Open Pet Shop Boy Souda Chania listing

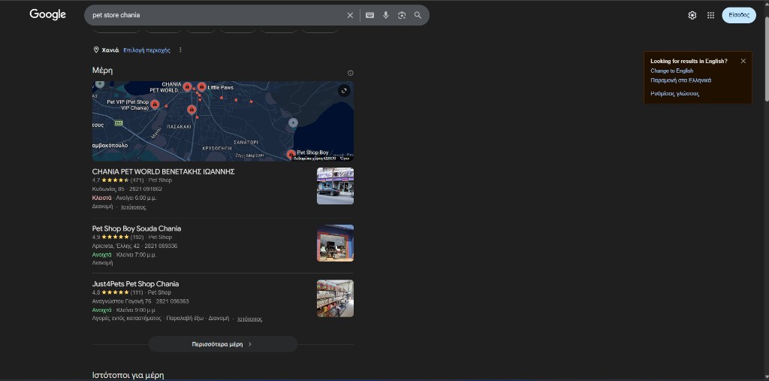[137, 228]
